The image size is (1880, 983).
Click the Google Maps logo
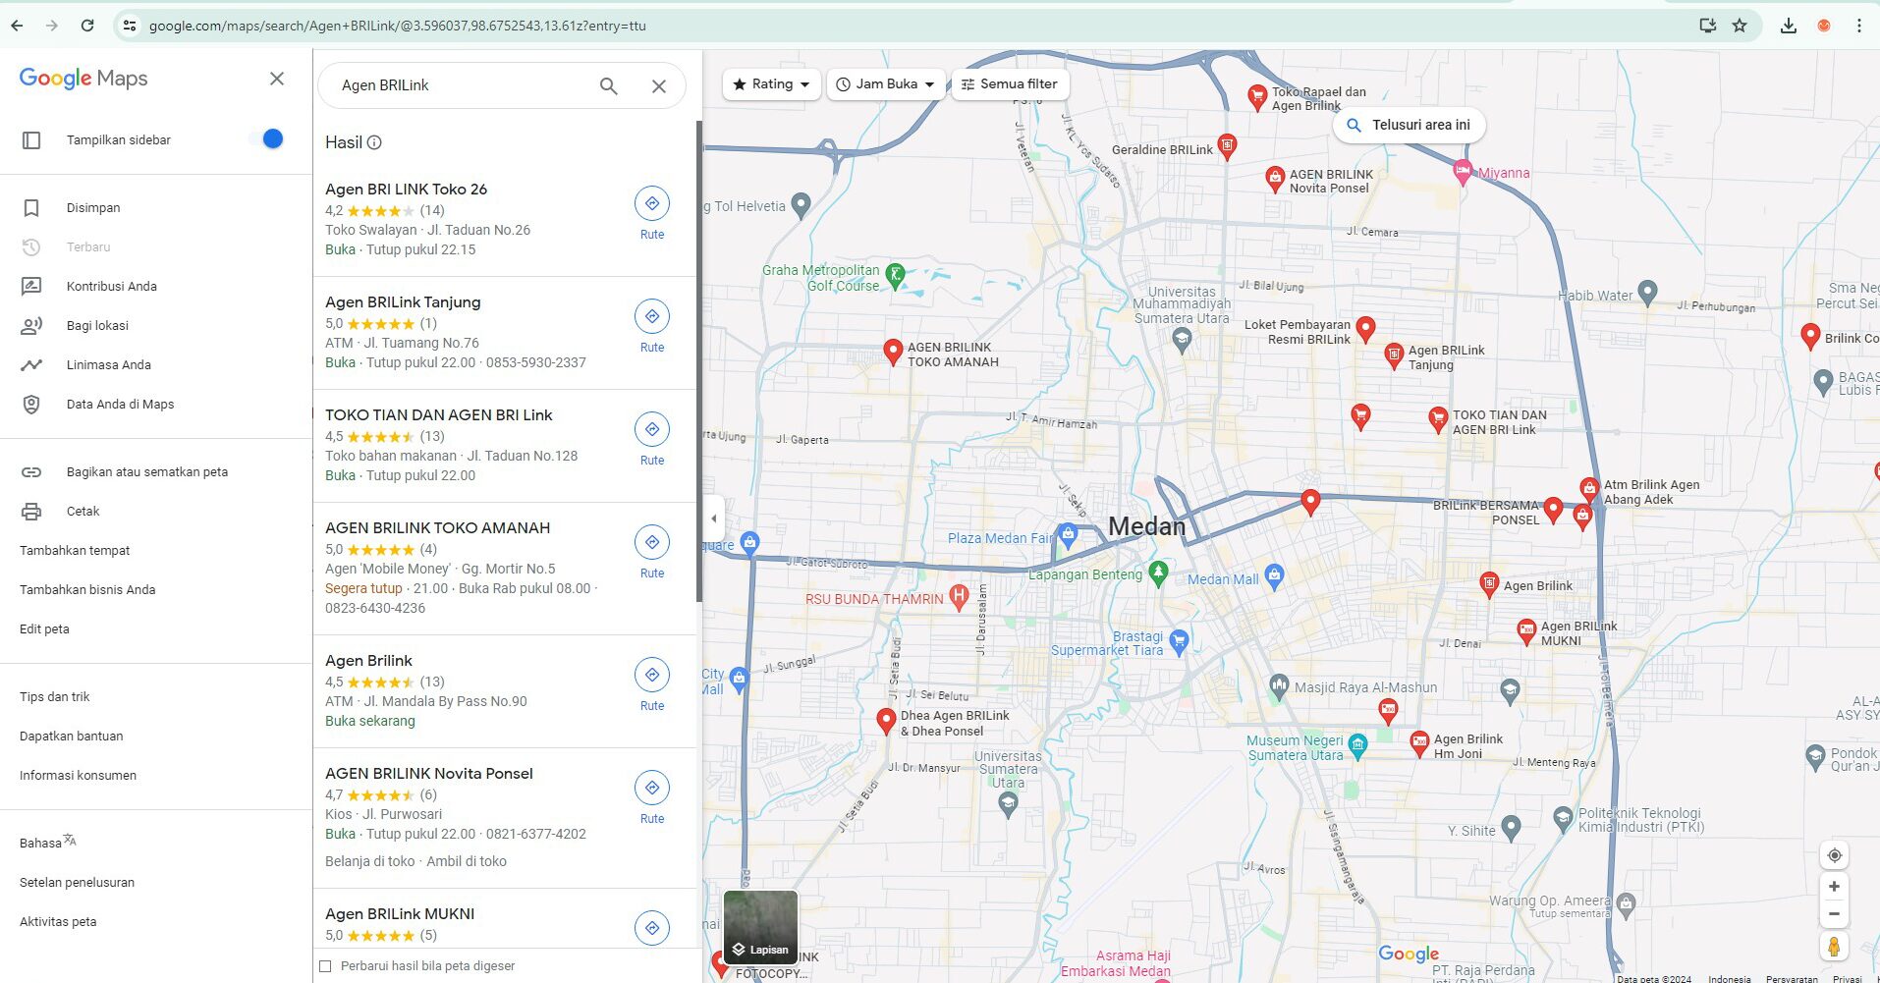coord(83,79)
